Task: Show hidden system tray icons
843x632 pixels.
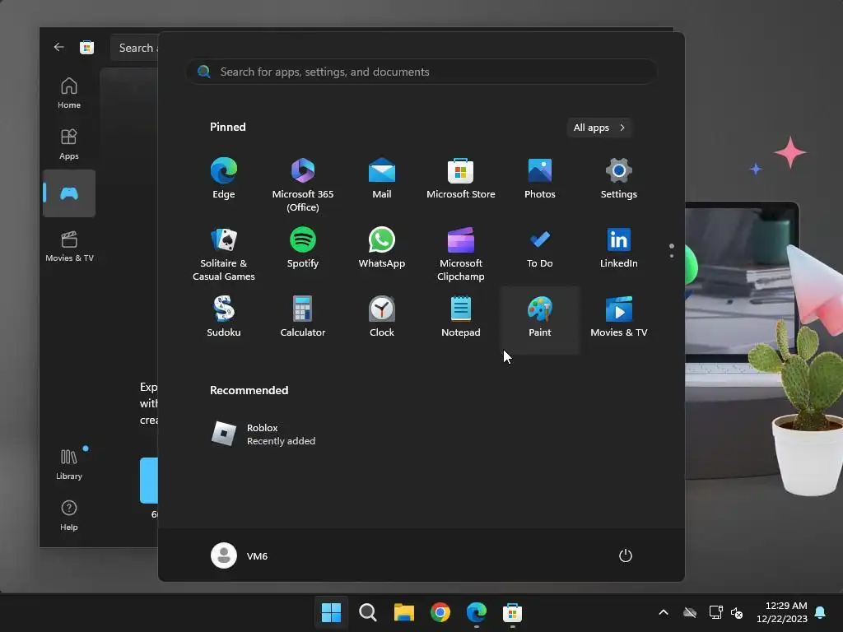Action: click(664, 612)
